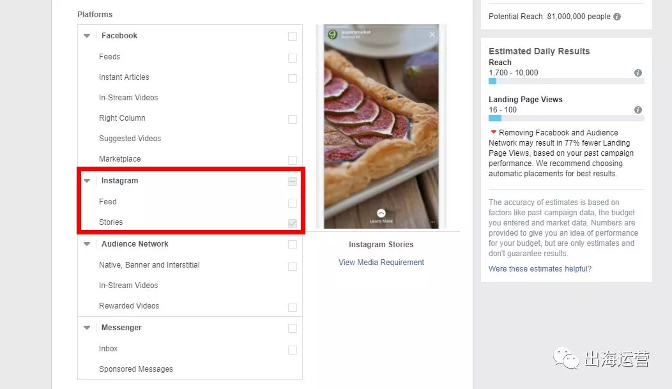Screen dimensions: 672x389
Task: Click the Reach estimate info icon
Action: pyautogui.click(x=638, y=73)
